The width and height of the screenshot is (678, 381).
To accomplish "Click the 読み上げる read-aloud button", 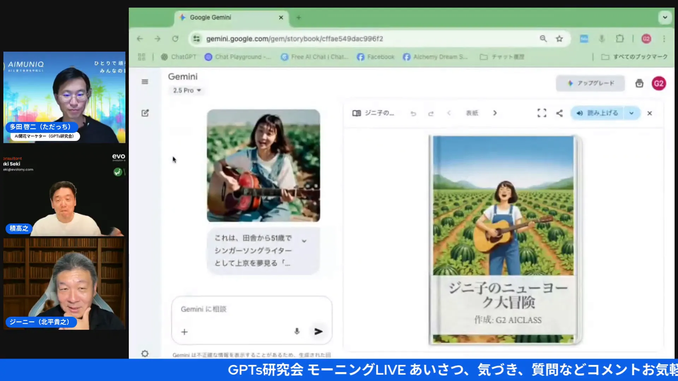I will point(597,113).
